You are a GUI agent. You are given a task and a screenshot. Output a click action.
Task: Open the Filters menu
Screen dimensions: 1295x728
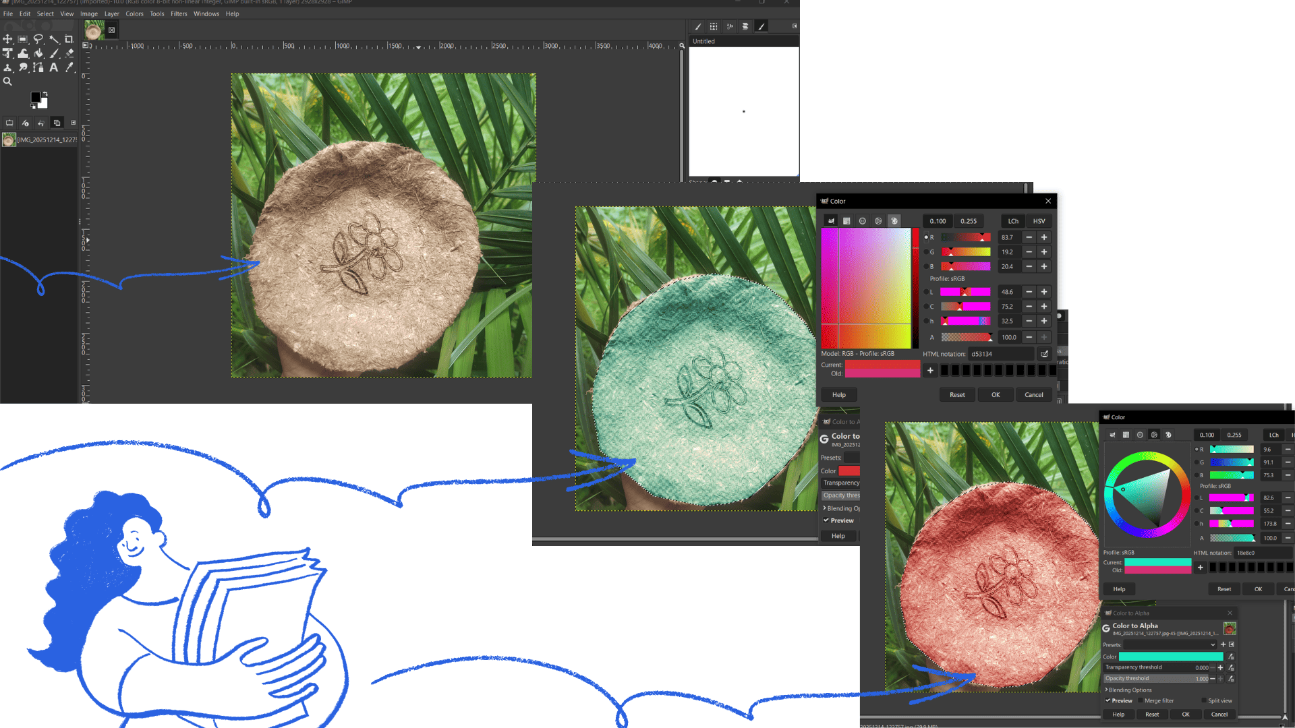179,13
